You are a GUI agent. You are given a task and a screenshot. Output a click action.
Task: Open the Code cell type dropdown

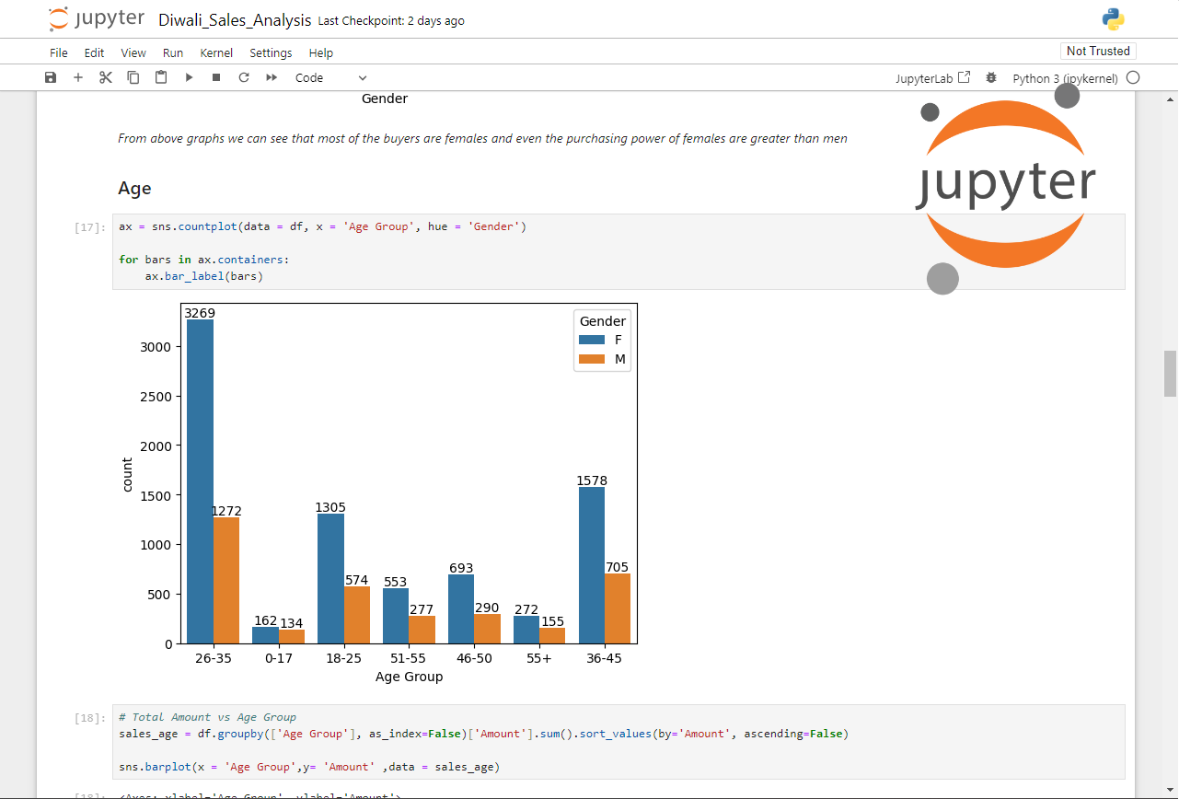(330, 78)
